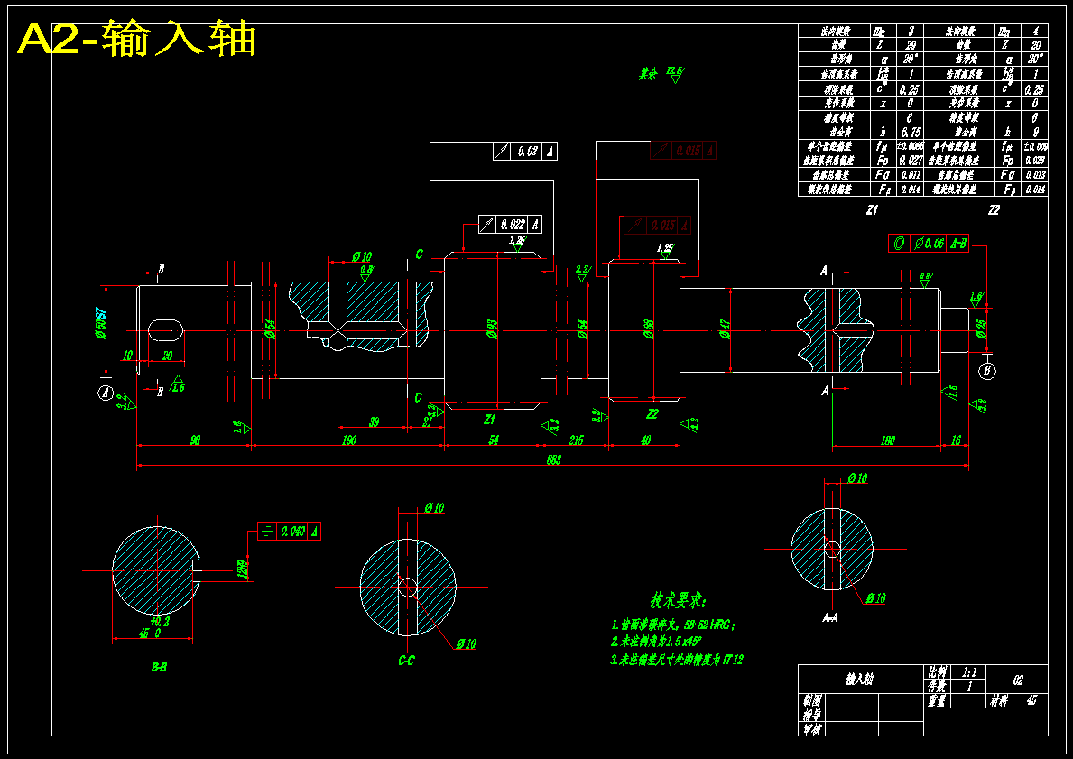
Task: Click the "39" length dimension
Action: (x=374, y=422)
